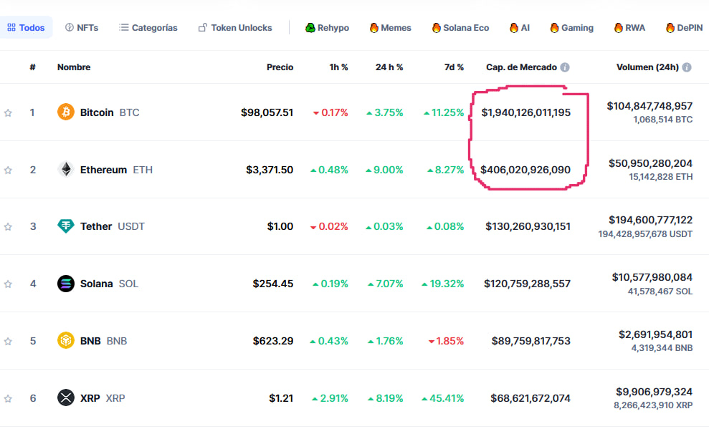Click Bitcoin's 24h volume value
709x429 pixels.
[649, 106]
